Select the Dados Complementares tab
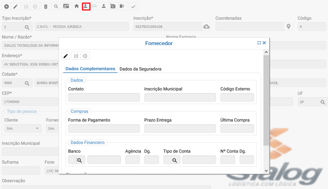 point(90,69)
